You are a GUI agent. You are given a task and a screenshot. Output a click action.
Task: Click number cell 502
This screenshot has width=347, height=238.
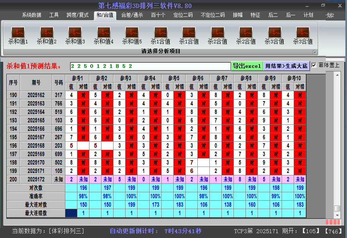pos(59,163)
